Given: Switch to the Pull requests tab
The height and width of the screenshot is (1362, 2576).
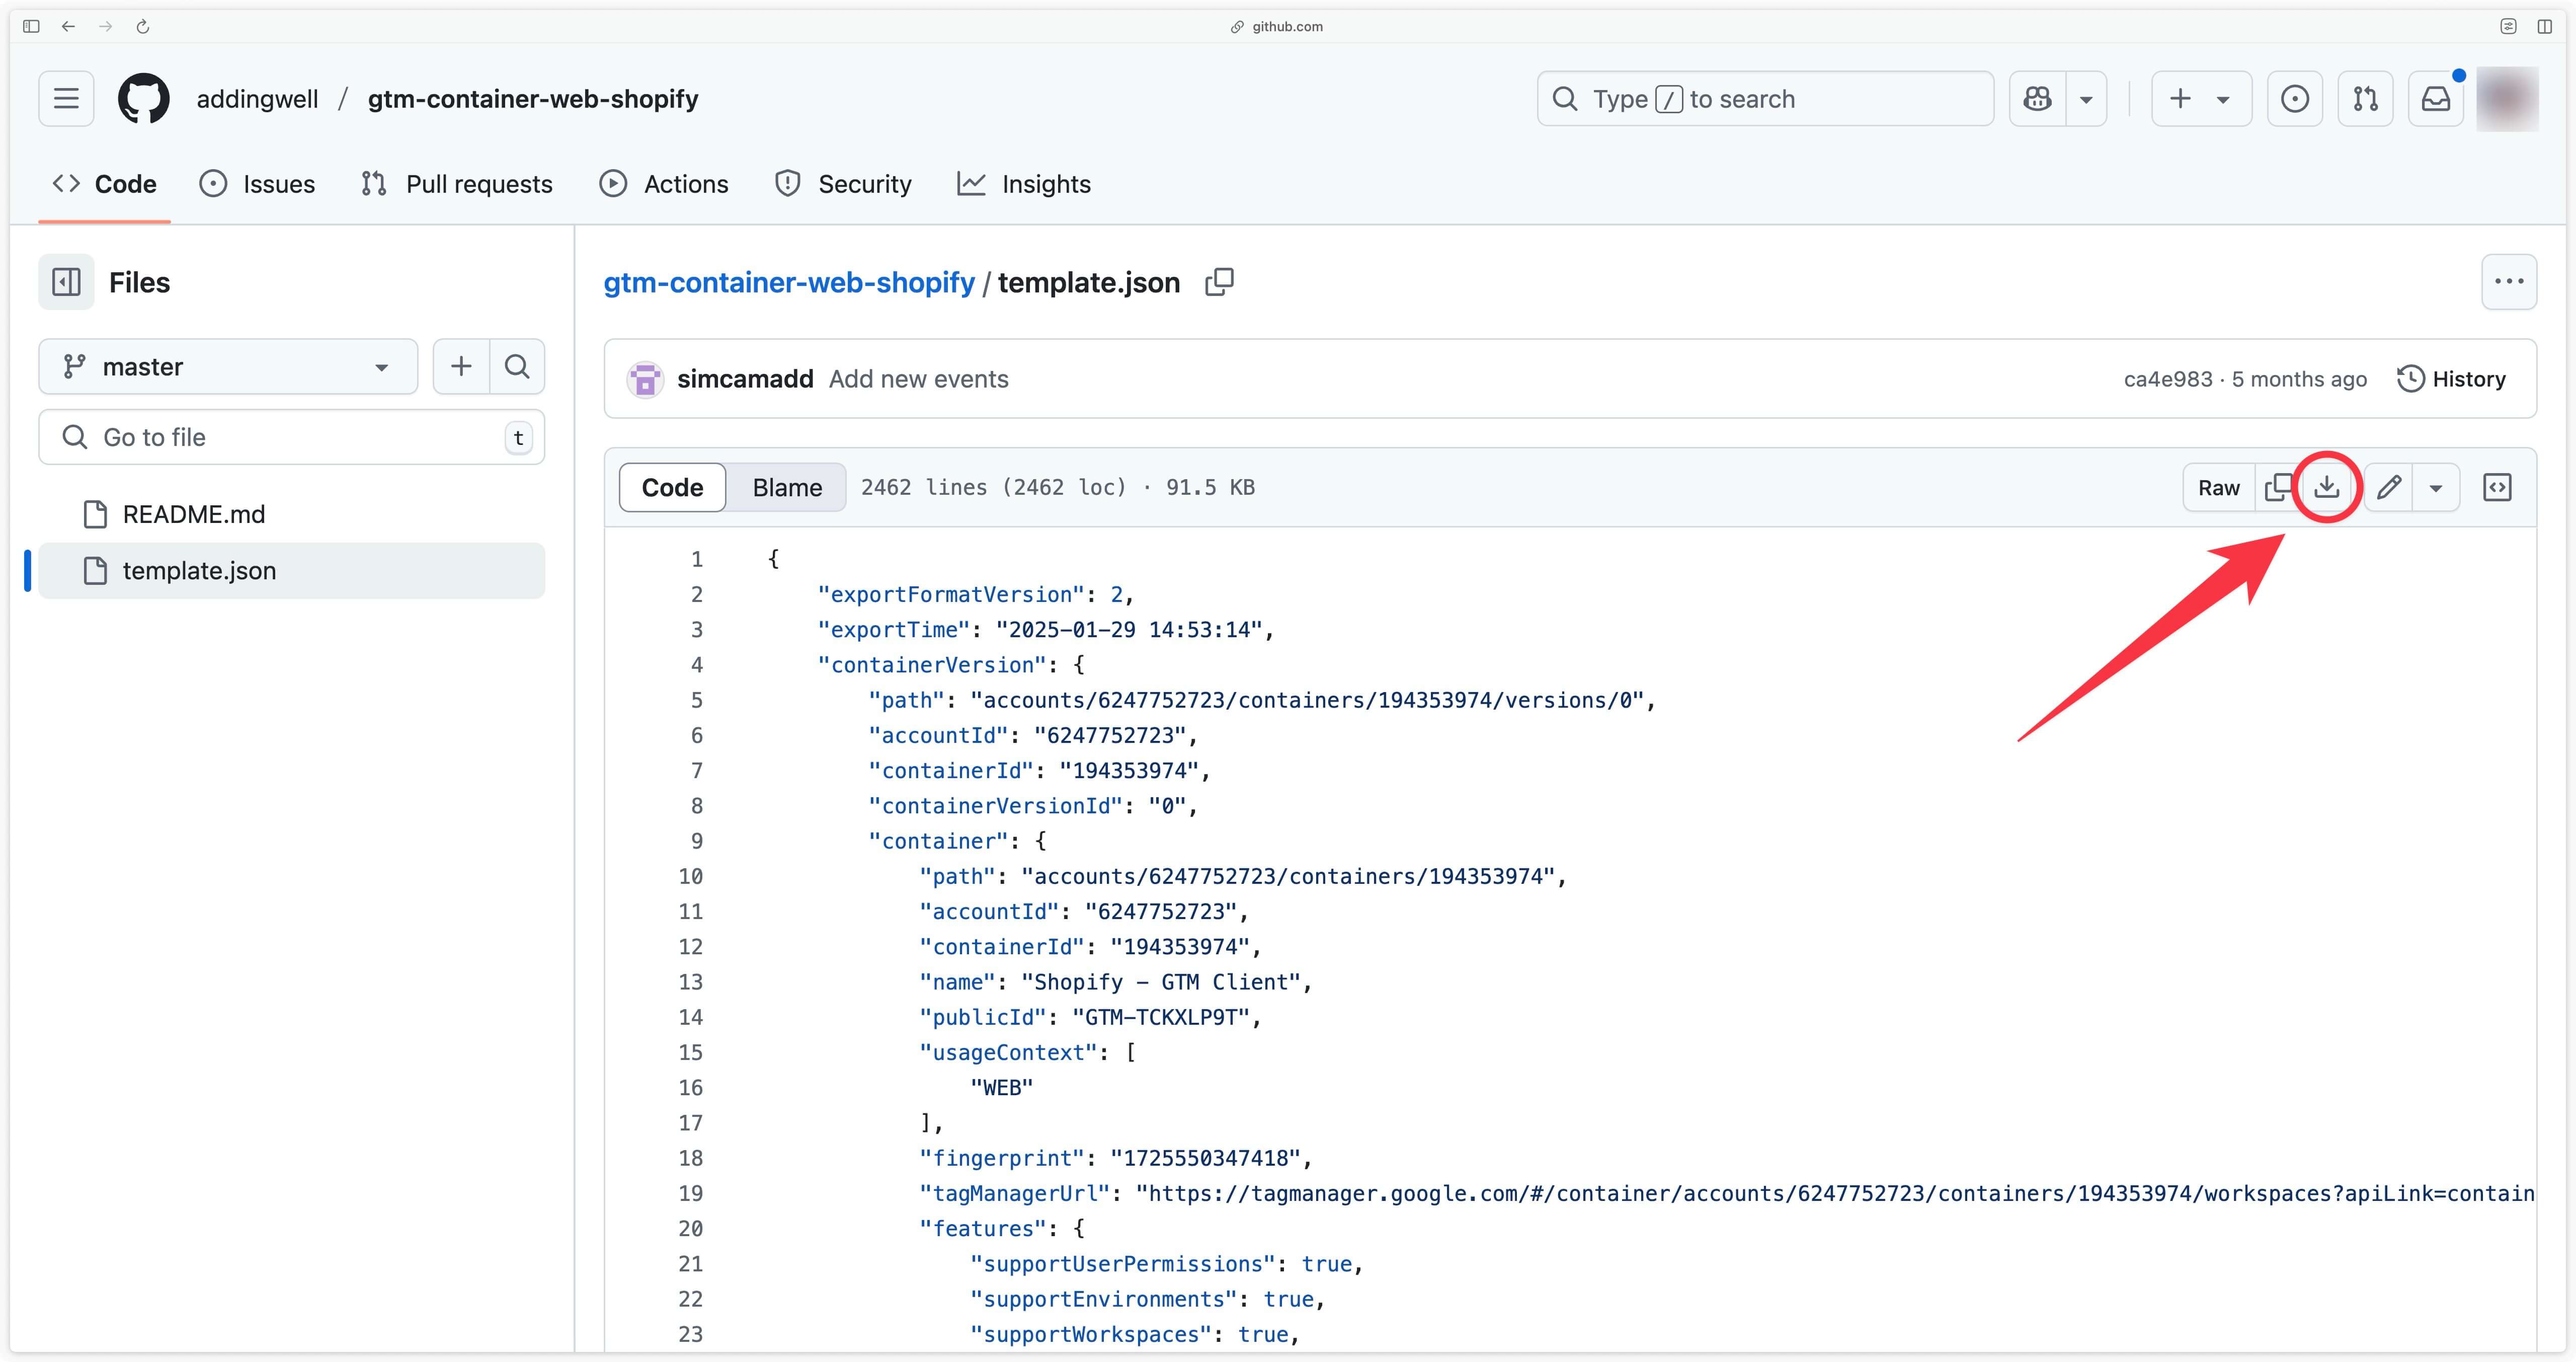Looking at the screenshot, I should pos(456,184).
